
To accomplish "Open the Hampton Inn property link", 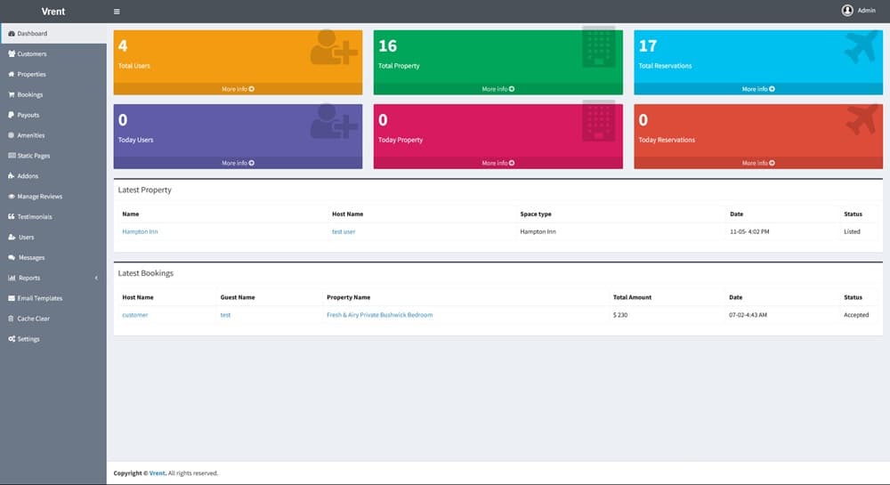I will pyautogui.click(x=140, y=231).
